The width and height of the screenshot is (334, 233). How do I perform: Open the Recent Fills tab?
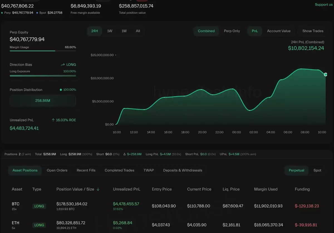click(x=86, y=170)
